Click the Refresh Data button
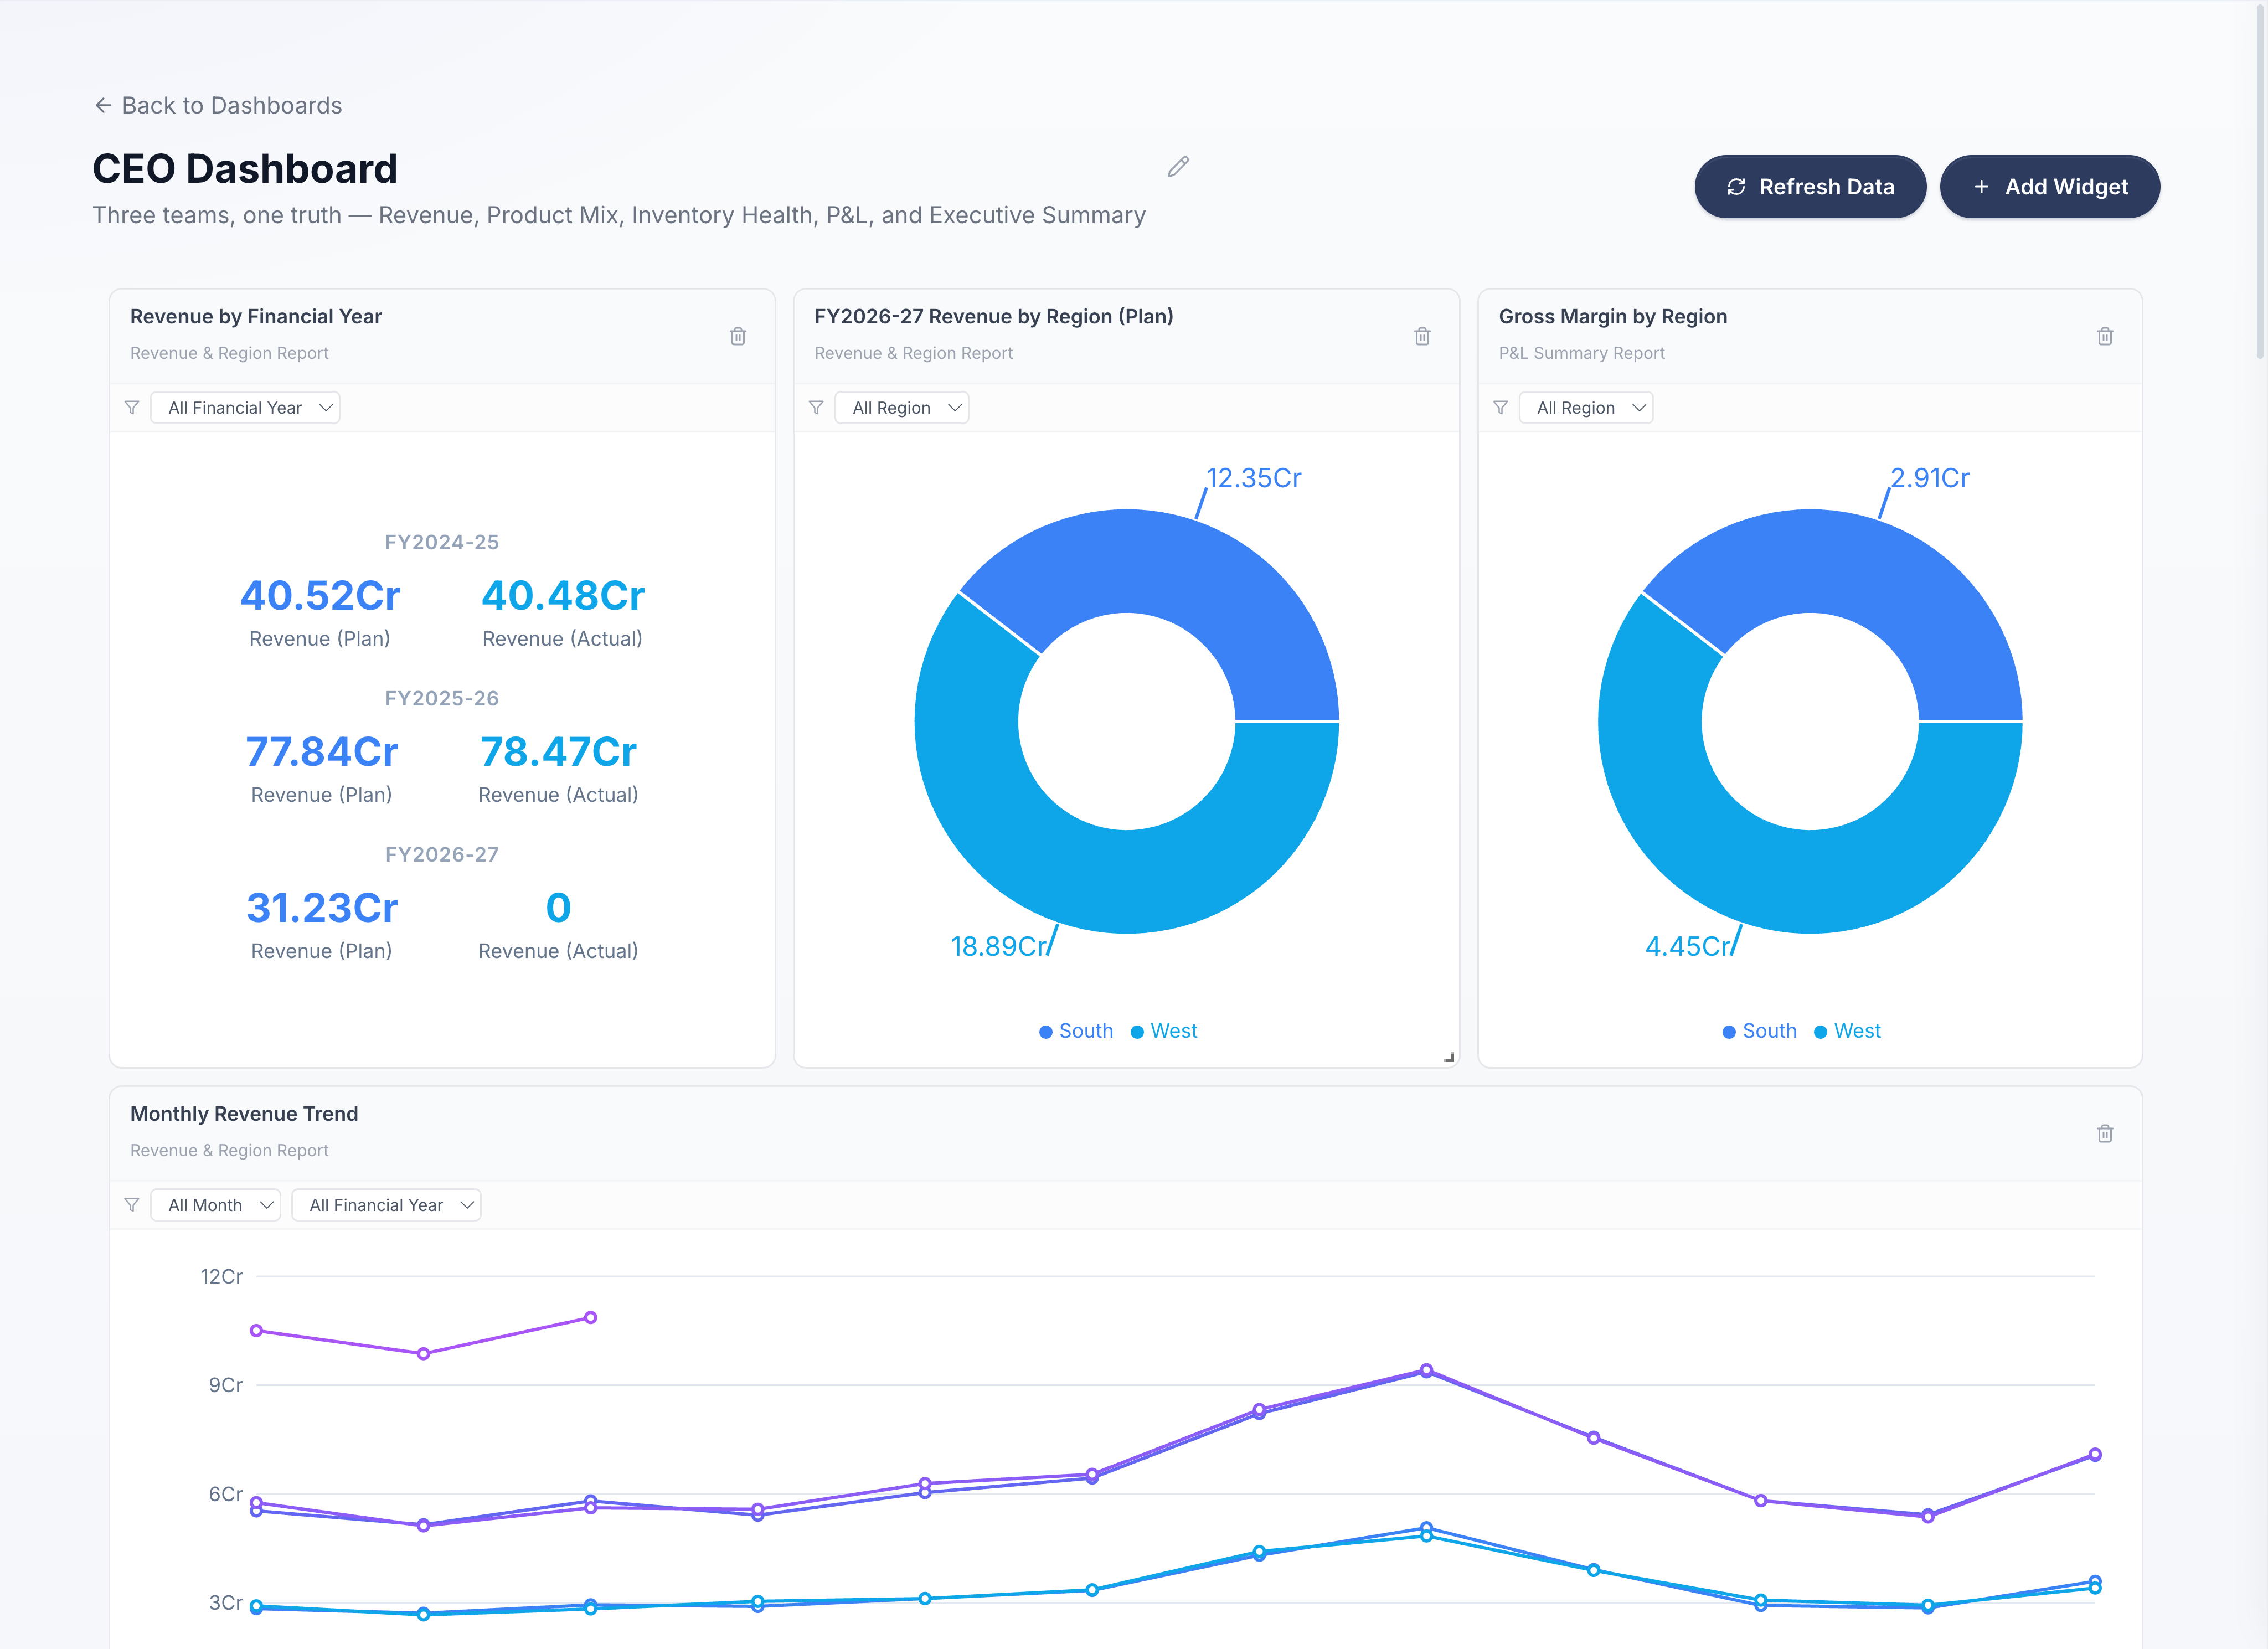The width and height of the screenshot is (2268, 1649). (x=1810, y=186)
